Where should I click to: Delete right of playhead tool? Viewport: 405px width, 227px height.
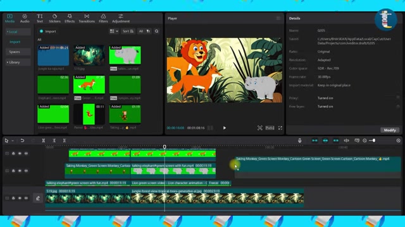[65, 141]
